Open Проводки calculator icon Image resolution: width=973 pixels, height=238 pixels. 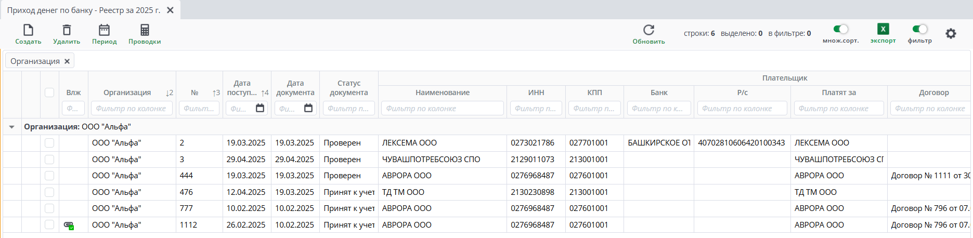point(145,30)
